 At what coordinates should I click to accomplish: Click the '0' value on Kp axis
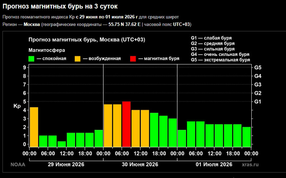[x=25, y=145]
